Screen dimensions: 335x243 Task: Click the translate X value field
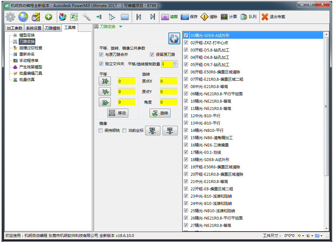(x=126, y=81)
